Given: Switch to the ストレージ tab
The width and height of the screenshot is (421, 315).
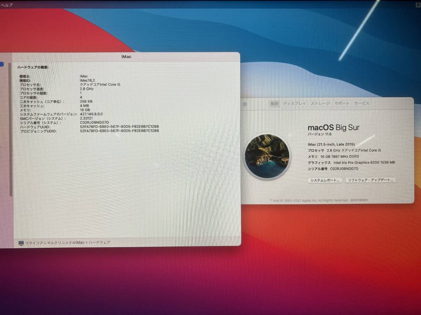Looking at the screenshot, I should click(x=320, y=104).
